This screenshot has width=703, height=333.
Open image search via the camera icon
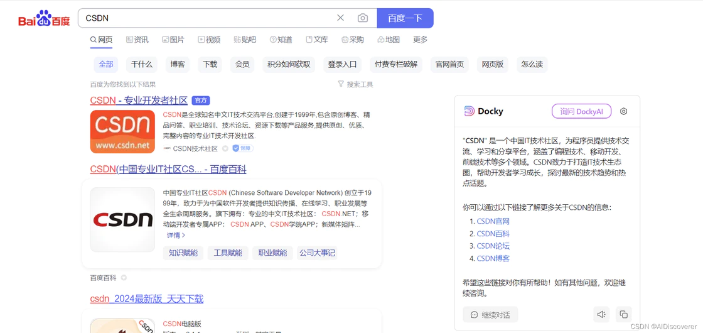pyautogui.click(x=363, y=18)
